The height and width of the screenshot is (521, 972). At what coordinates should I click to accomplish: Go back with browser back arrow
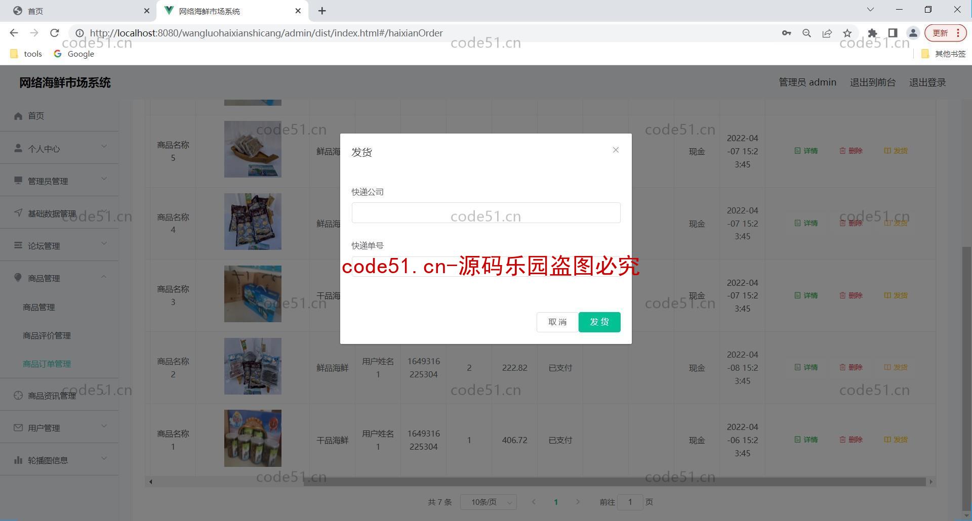click(14, 33)
